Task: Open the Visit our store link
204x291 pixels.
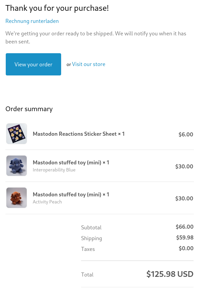Action: [88, 64]
